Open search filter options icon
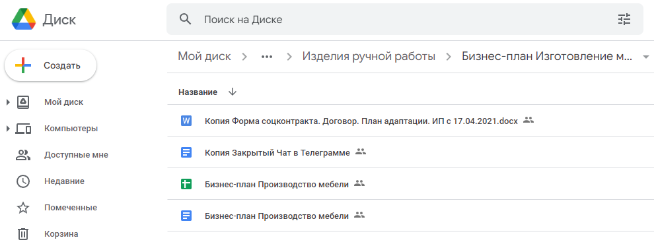The width and height of the screenshot is (654, 244). point(624,19)
